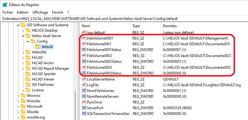The width and height of the screenshot is (248, 120).
Task: Click the Registry Editor app icon in title bar
Action: click(5, 5)
